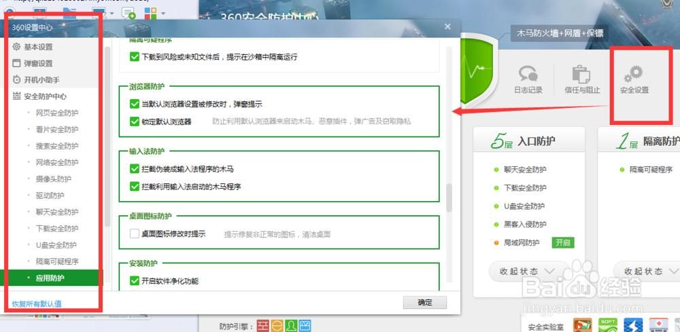This screenshot has height=332, width=680.
Task: Click the 弹窗设置 window icon in sidebar
Action: [x=17, y=63]
